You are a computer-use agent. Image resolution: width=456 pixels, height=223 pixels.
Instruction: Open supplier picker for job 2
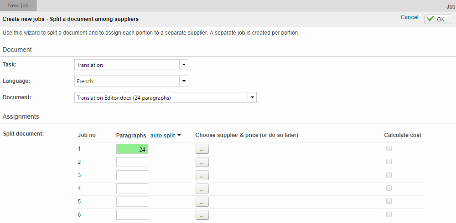pyautogui.click(x=202, y=162)
